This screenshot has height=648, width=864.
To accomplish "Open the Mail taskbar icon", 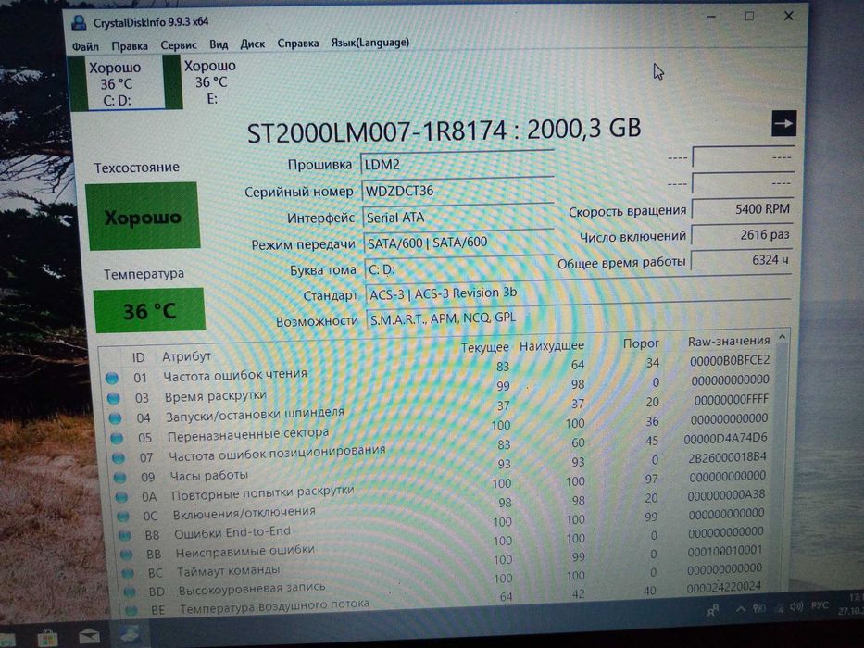I will coord(89,637).
